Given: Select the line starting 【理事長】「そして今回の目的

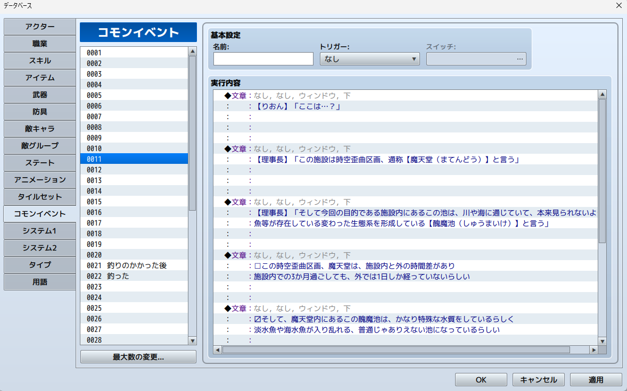Looking at the screenshot, I should click(406, 213).
